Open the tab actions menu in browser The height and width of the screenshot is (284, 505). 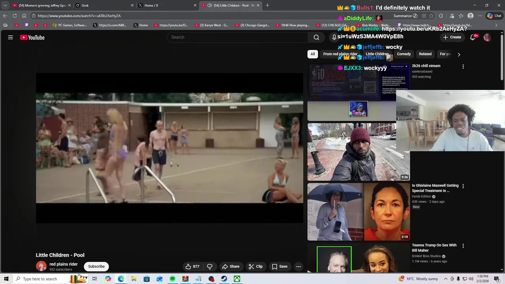5,5
